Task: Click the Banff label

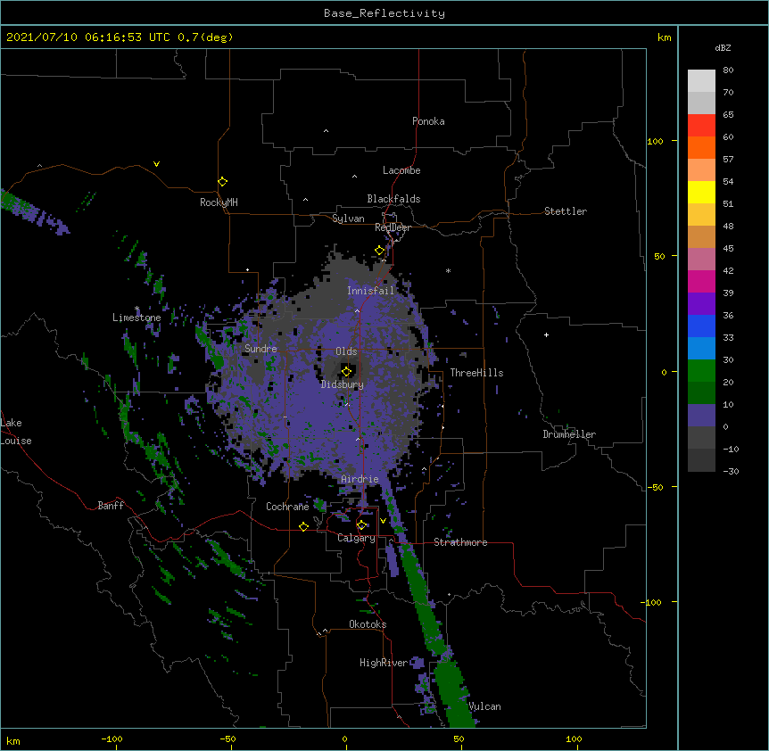Action: [x=111, y=506]
